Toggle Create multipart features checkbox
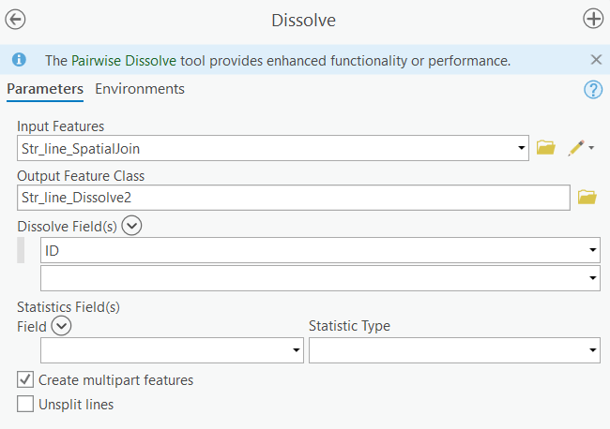Image resolution: width=610 pixels, height=429 pixels. pyautogui.click(x=25, y=380)
